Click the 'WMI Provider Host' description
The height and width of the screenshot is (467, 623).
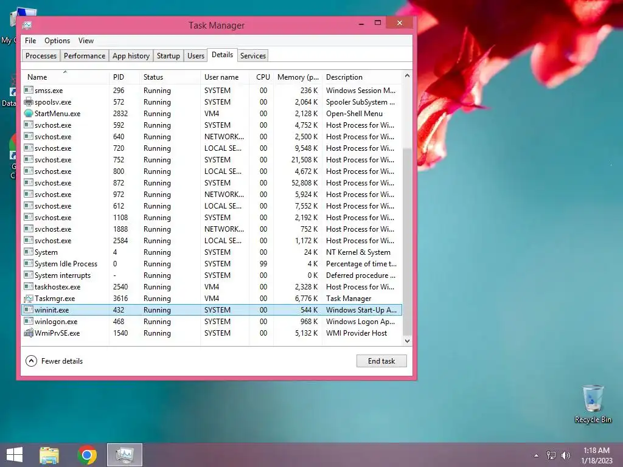coord(357,333)
